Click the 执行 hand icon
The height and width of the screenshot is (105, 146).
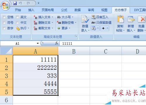18,28
